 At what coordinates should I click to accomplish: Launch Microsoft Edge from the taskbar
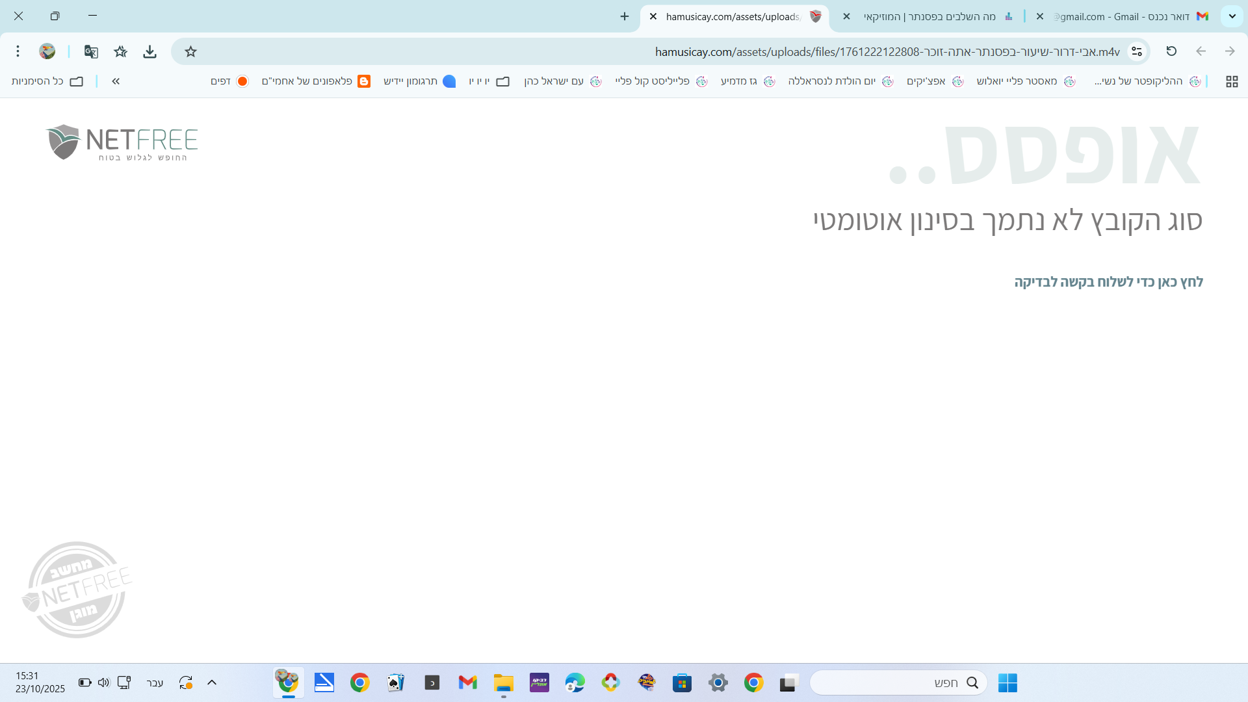click(575, 682)
